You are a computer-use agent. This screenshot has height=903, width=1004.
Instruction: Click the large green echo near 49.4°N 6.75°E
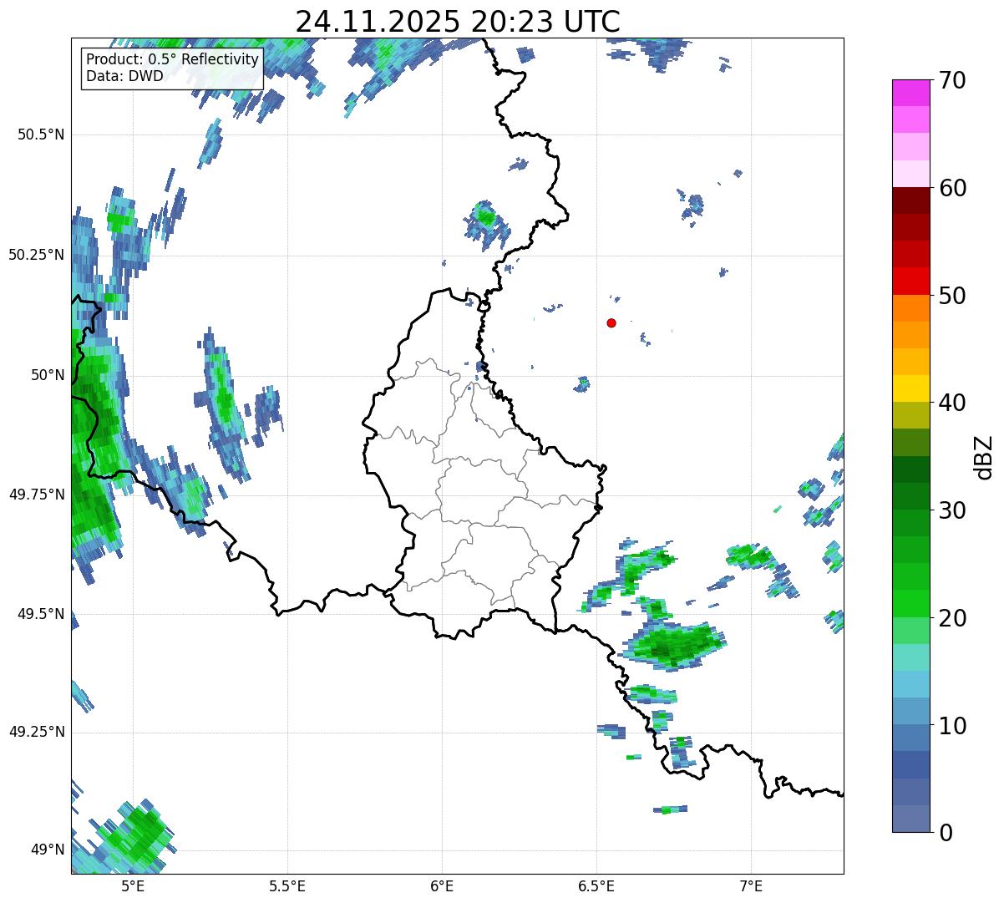click(673, 644)
